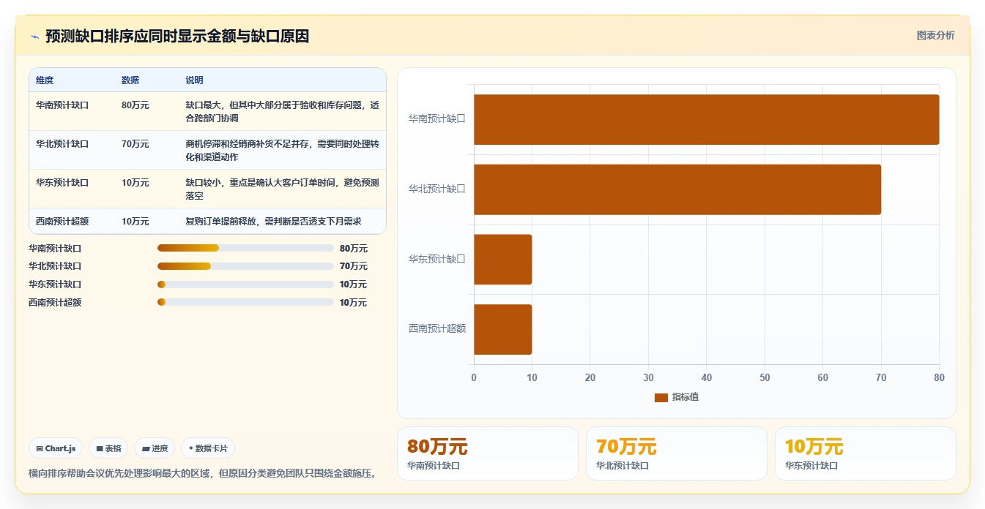Click the 西南预计超额 chart bar

click(x=503, y=329)
